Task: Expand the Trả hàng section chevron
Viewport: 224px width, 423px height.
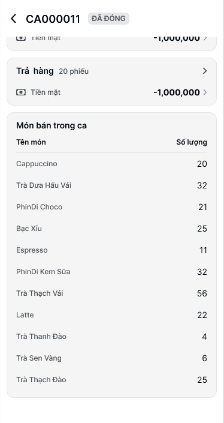Action: (x=205, y=71)
